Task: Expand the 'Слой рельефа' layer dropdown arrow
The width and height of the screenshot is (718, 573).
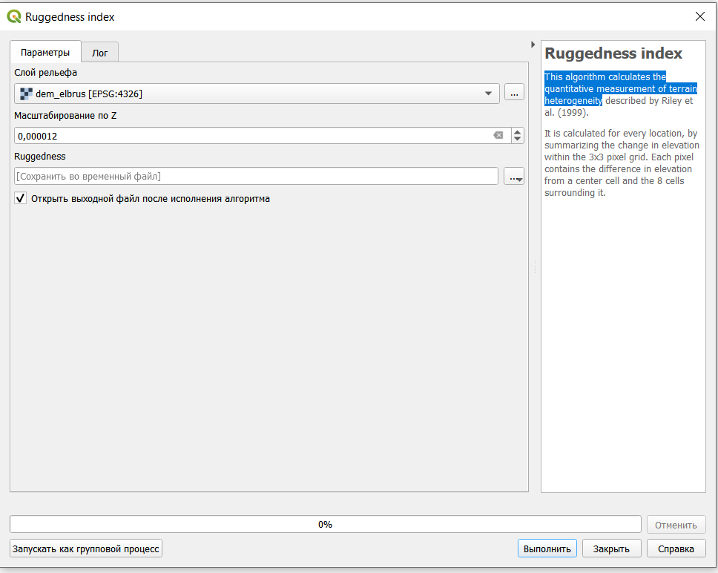Action: tap(488, 94)
